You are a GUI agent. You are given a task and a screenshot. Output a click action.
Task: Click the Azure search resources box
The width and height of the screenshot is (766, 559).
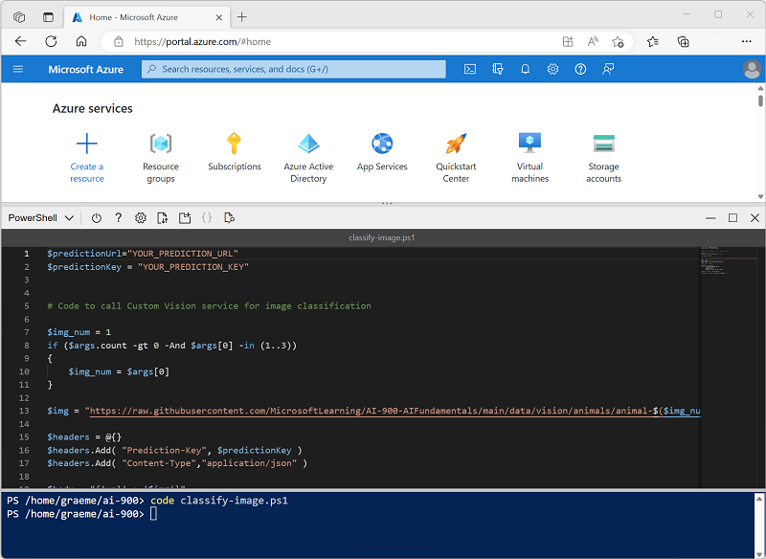294,69
